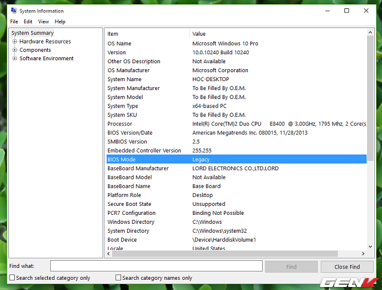The width and height of the screenshot is (382, 290).
Task: Click the HOC-DESKTOP value
Action: pos(211,79)
